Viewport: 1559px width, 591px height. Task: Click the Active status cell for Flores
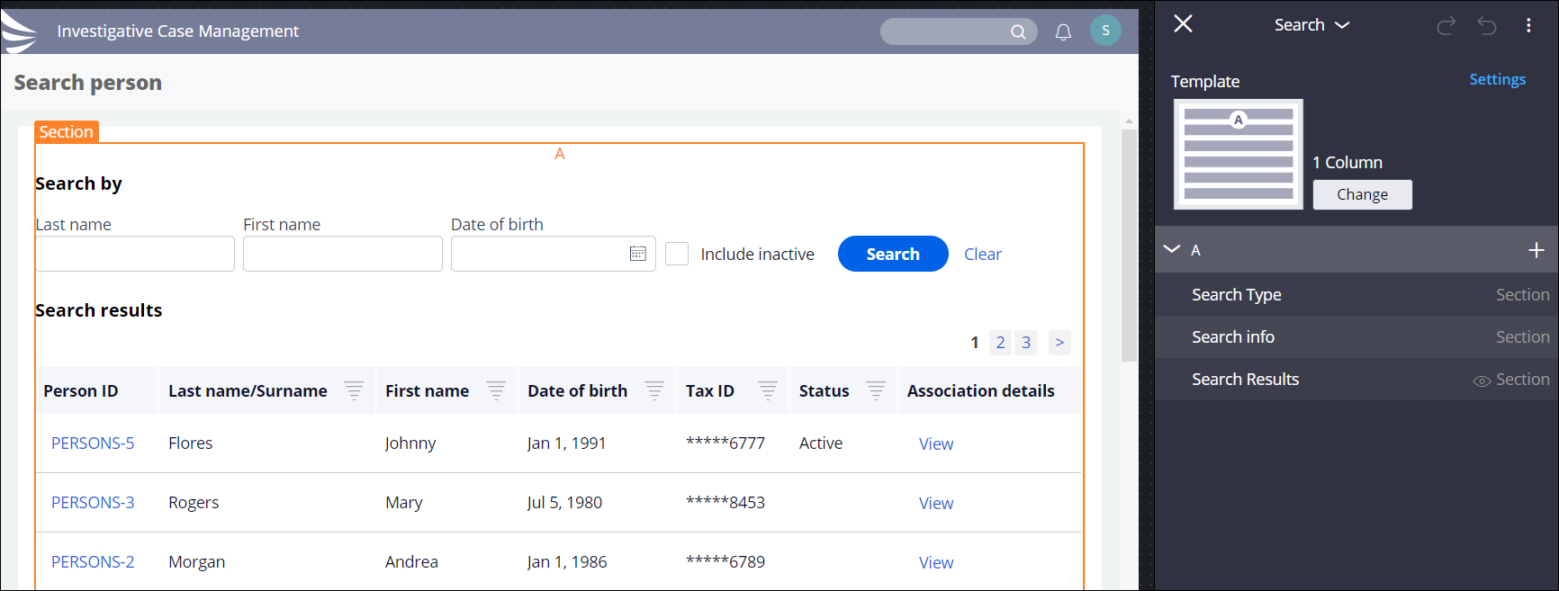click(x=821, y=443)
